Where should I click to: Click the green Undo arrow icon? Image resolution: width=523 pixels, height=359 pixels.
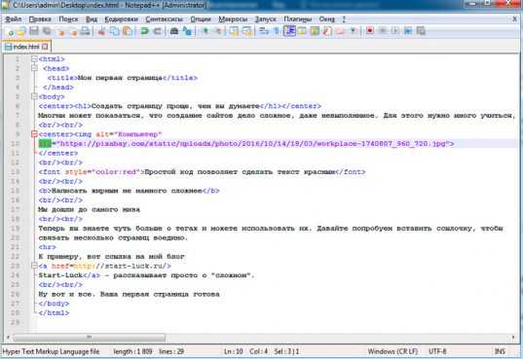tap(144, 31)
